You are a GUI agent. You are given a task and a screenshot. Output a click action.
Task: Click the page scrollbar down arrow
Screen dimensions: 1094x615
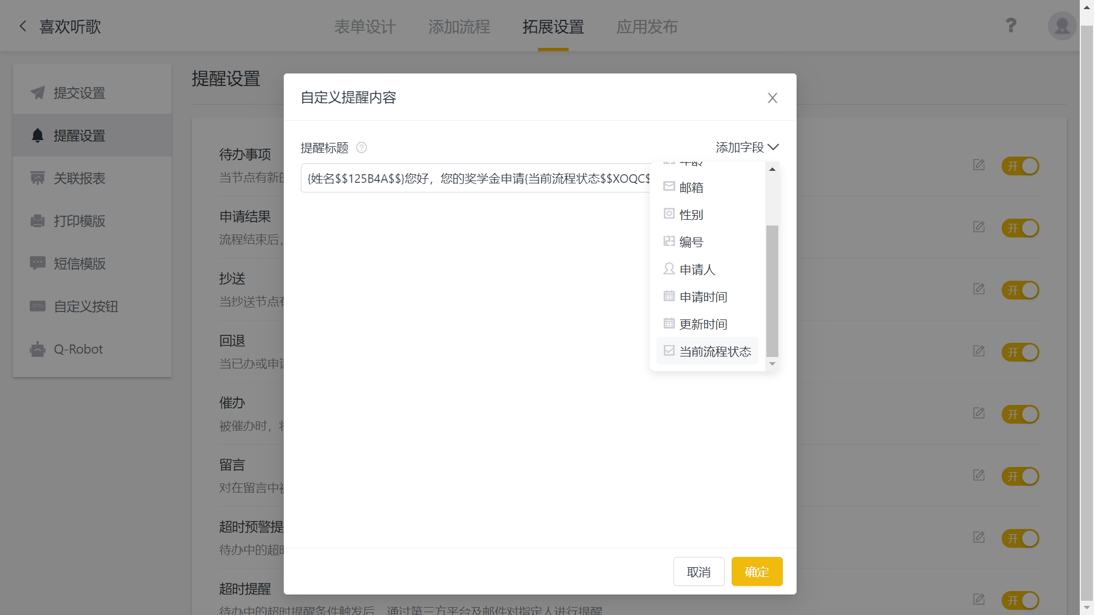[x=1087, y=608]
